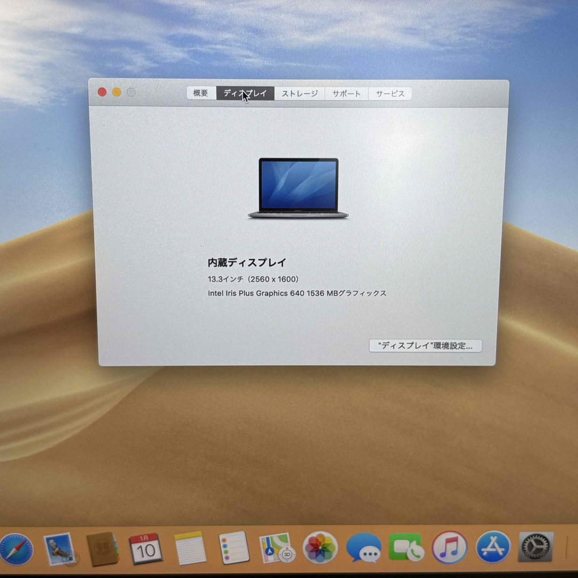Close the About This Mac window
This screenshot has height=578, width=578.
tap(102, 92)
